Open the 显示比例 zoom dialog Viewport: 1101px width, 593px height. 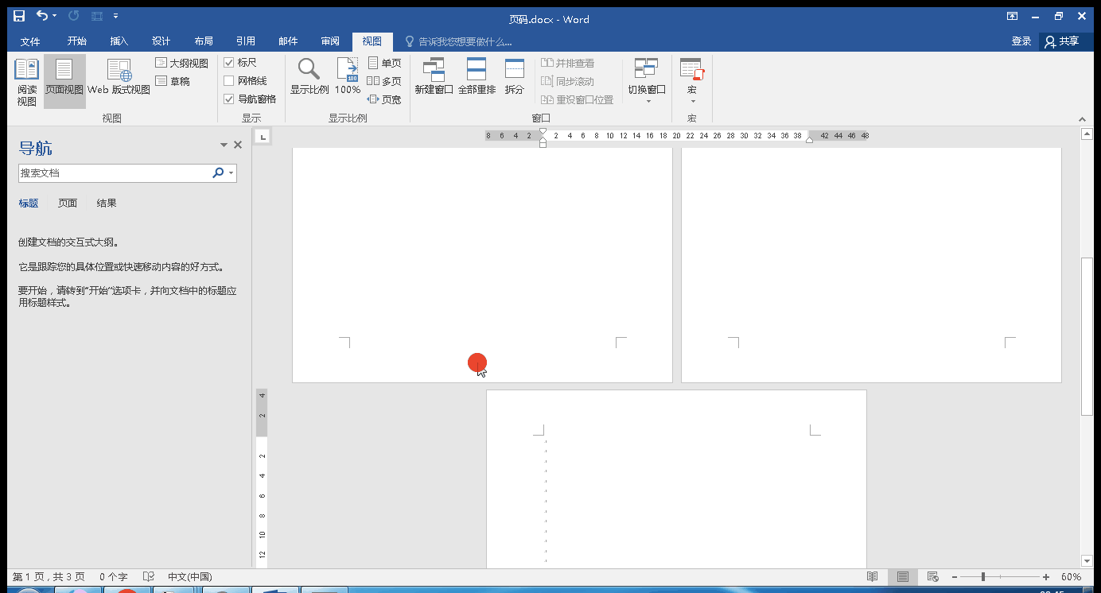point(309,78)
